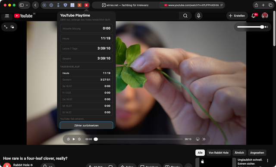Adjust the player volume slider

click(x=251, y=27)
